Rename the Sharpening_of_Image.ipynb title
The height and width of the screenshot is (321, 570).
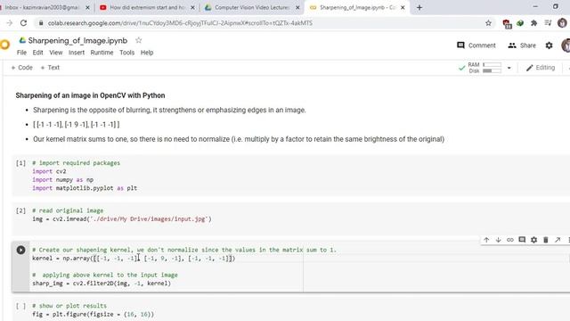(x=77, y=40)
